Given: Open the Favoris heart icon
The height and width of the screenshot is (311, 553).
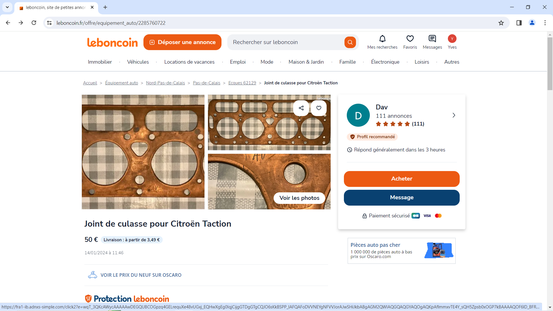Looking at the screenshot, I should (x=410, y=39).
